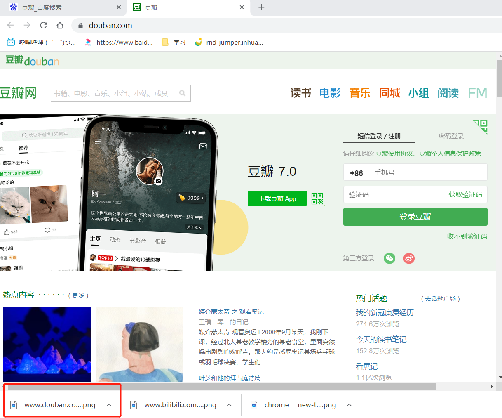The width and height of the screenshot is (502, 418).
Task: Open downloaded www.douban.co....png file
Action: point(54,405)
